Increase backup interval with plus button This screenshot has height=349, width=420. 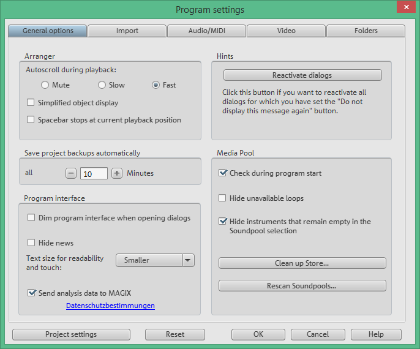[x=117, y=173]
